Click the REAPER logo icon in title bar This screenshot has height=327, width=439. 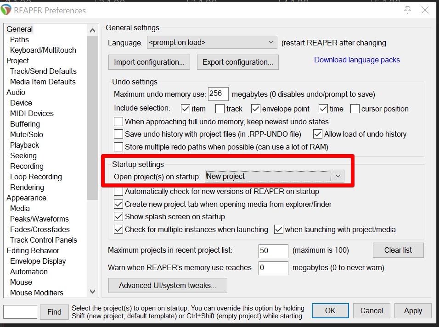pos(6,10)
